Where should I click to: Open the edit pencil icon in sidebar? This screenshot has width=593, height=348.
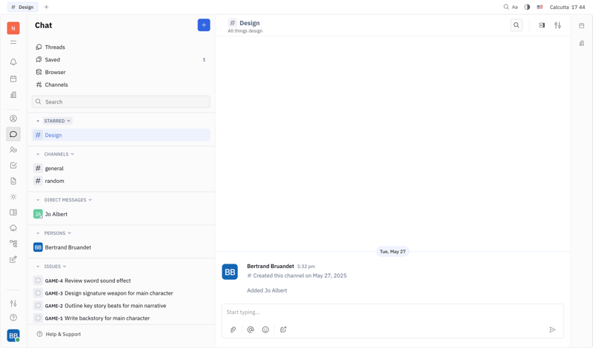(13, 259)
